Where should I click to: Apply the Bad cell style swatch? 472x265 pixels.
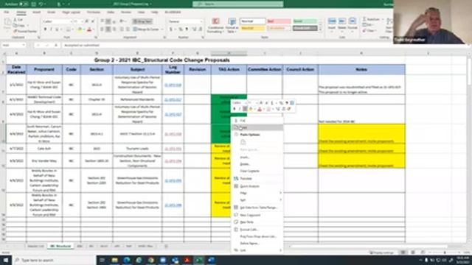279,21
